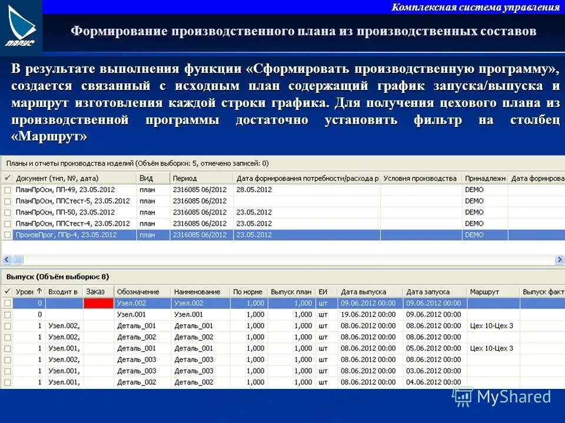This screenshot has height=423, width=565.
Task: Click left scroll arrow under Планы table
Action: point(6,258)
